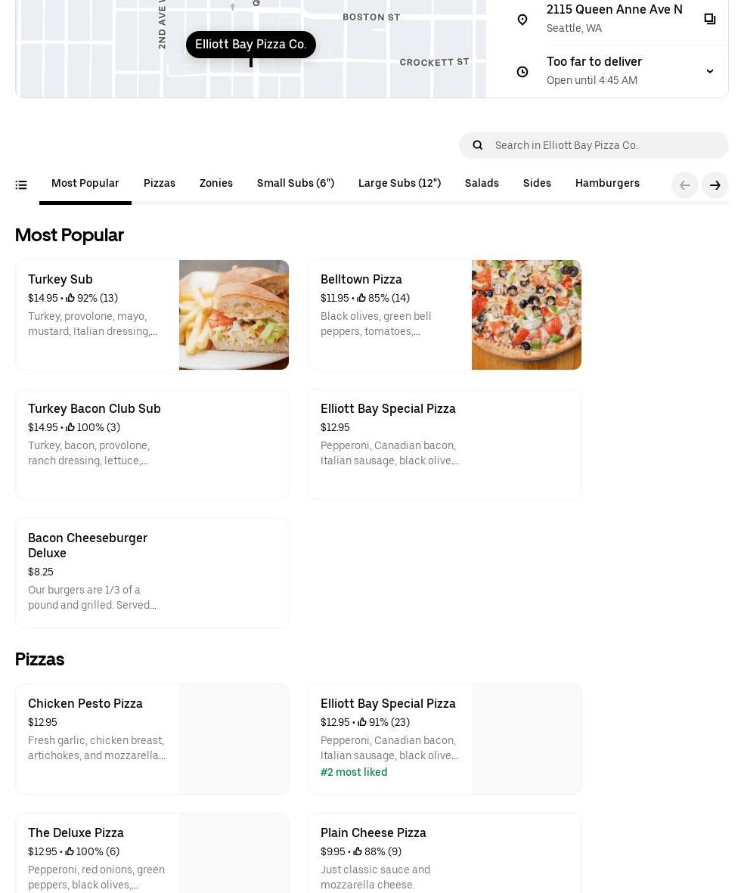Open the Large Subs (12") tab

(x=399, y=184)
